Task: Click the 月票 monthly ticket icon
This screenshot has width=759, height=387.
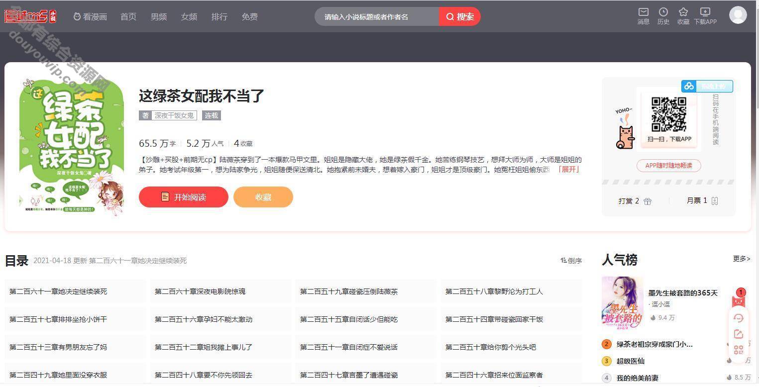Action: pos(715,201)
